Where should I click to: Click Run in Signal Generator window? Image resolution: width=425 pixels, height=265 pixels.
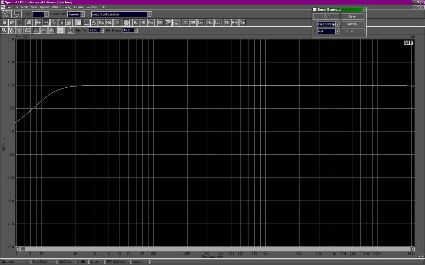click(x=326, y=16)
